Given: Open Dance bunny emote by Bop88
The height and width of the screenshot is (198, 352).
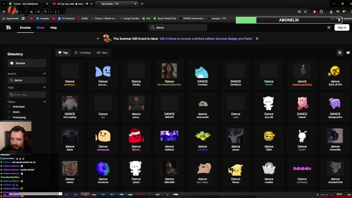Looking at the screenshot, I should (x=302, y=139).
